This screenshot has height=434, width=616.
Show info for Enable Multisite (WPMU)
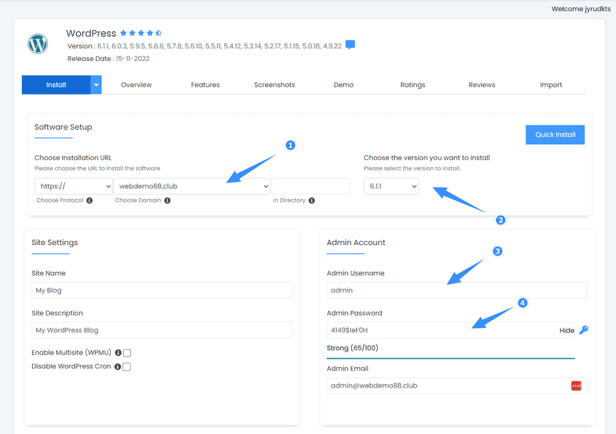118,353
